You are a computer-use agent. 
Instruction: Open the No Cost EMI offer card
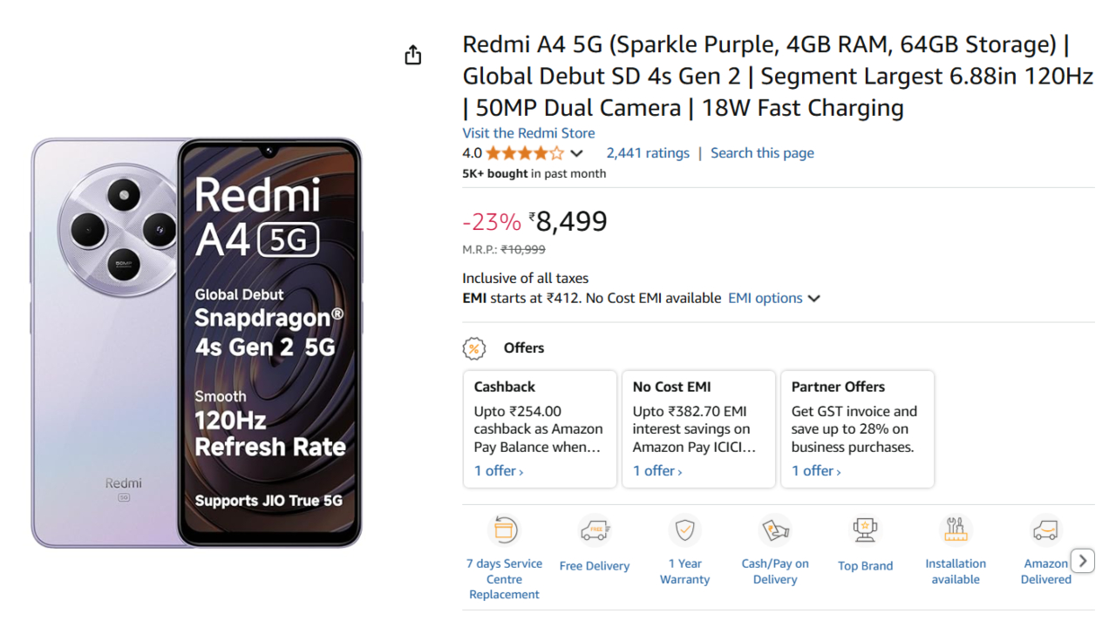698,428
